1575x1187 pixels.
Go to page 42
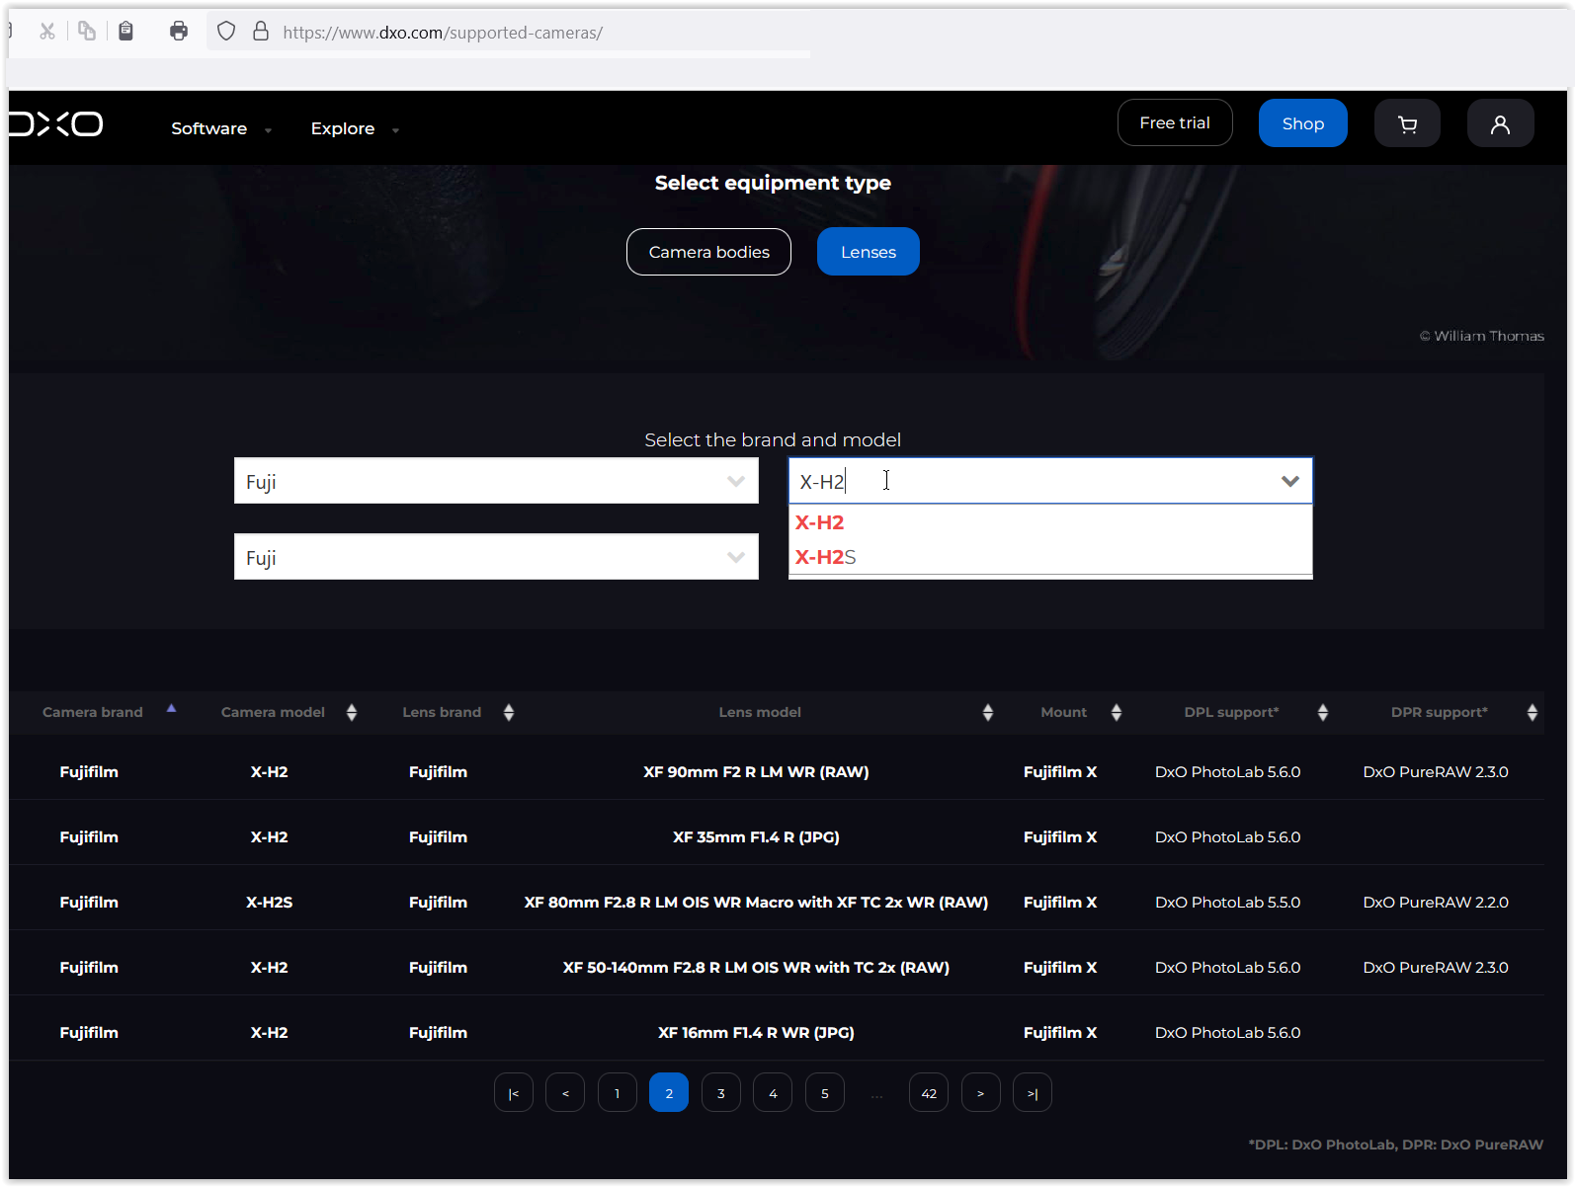click(929, 1092)
